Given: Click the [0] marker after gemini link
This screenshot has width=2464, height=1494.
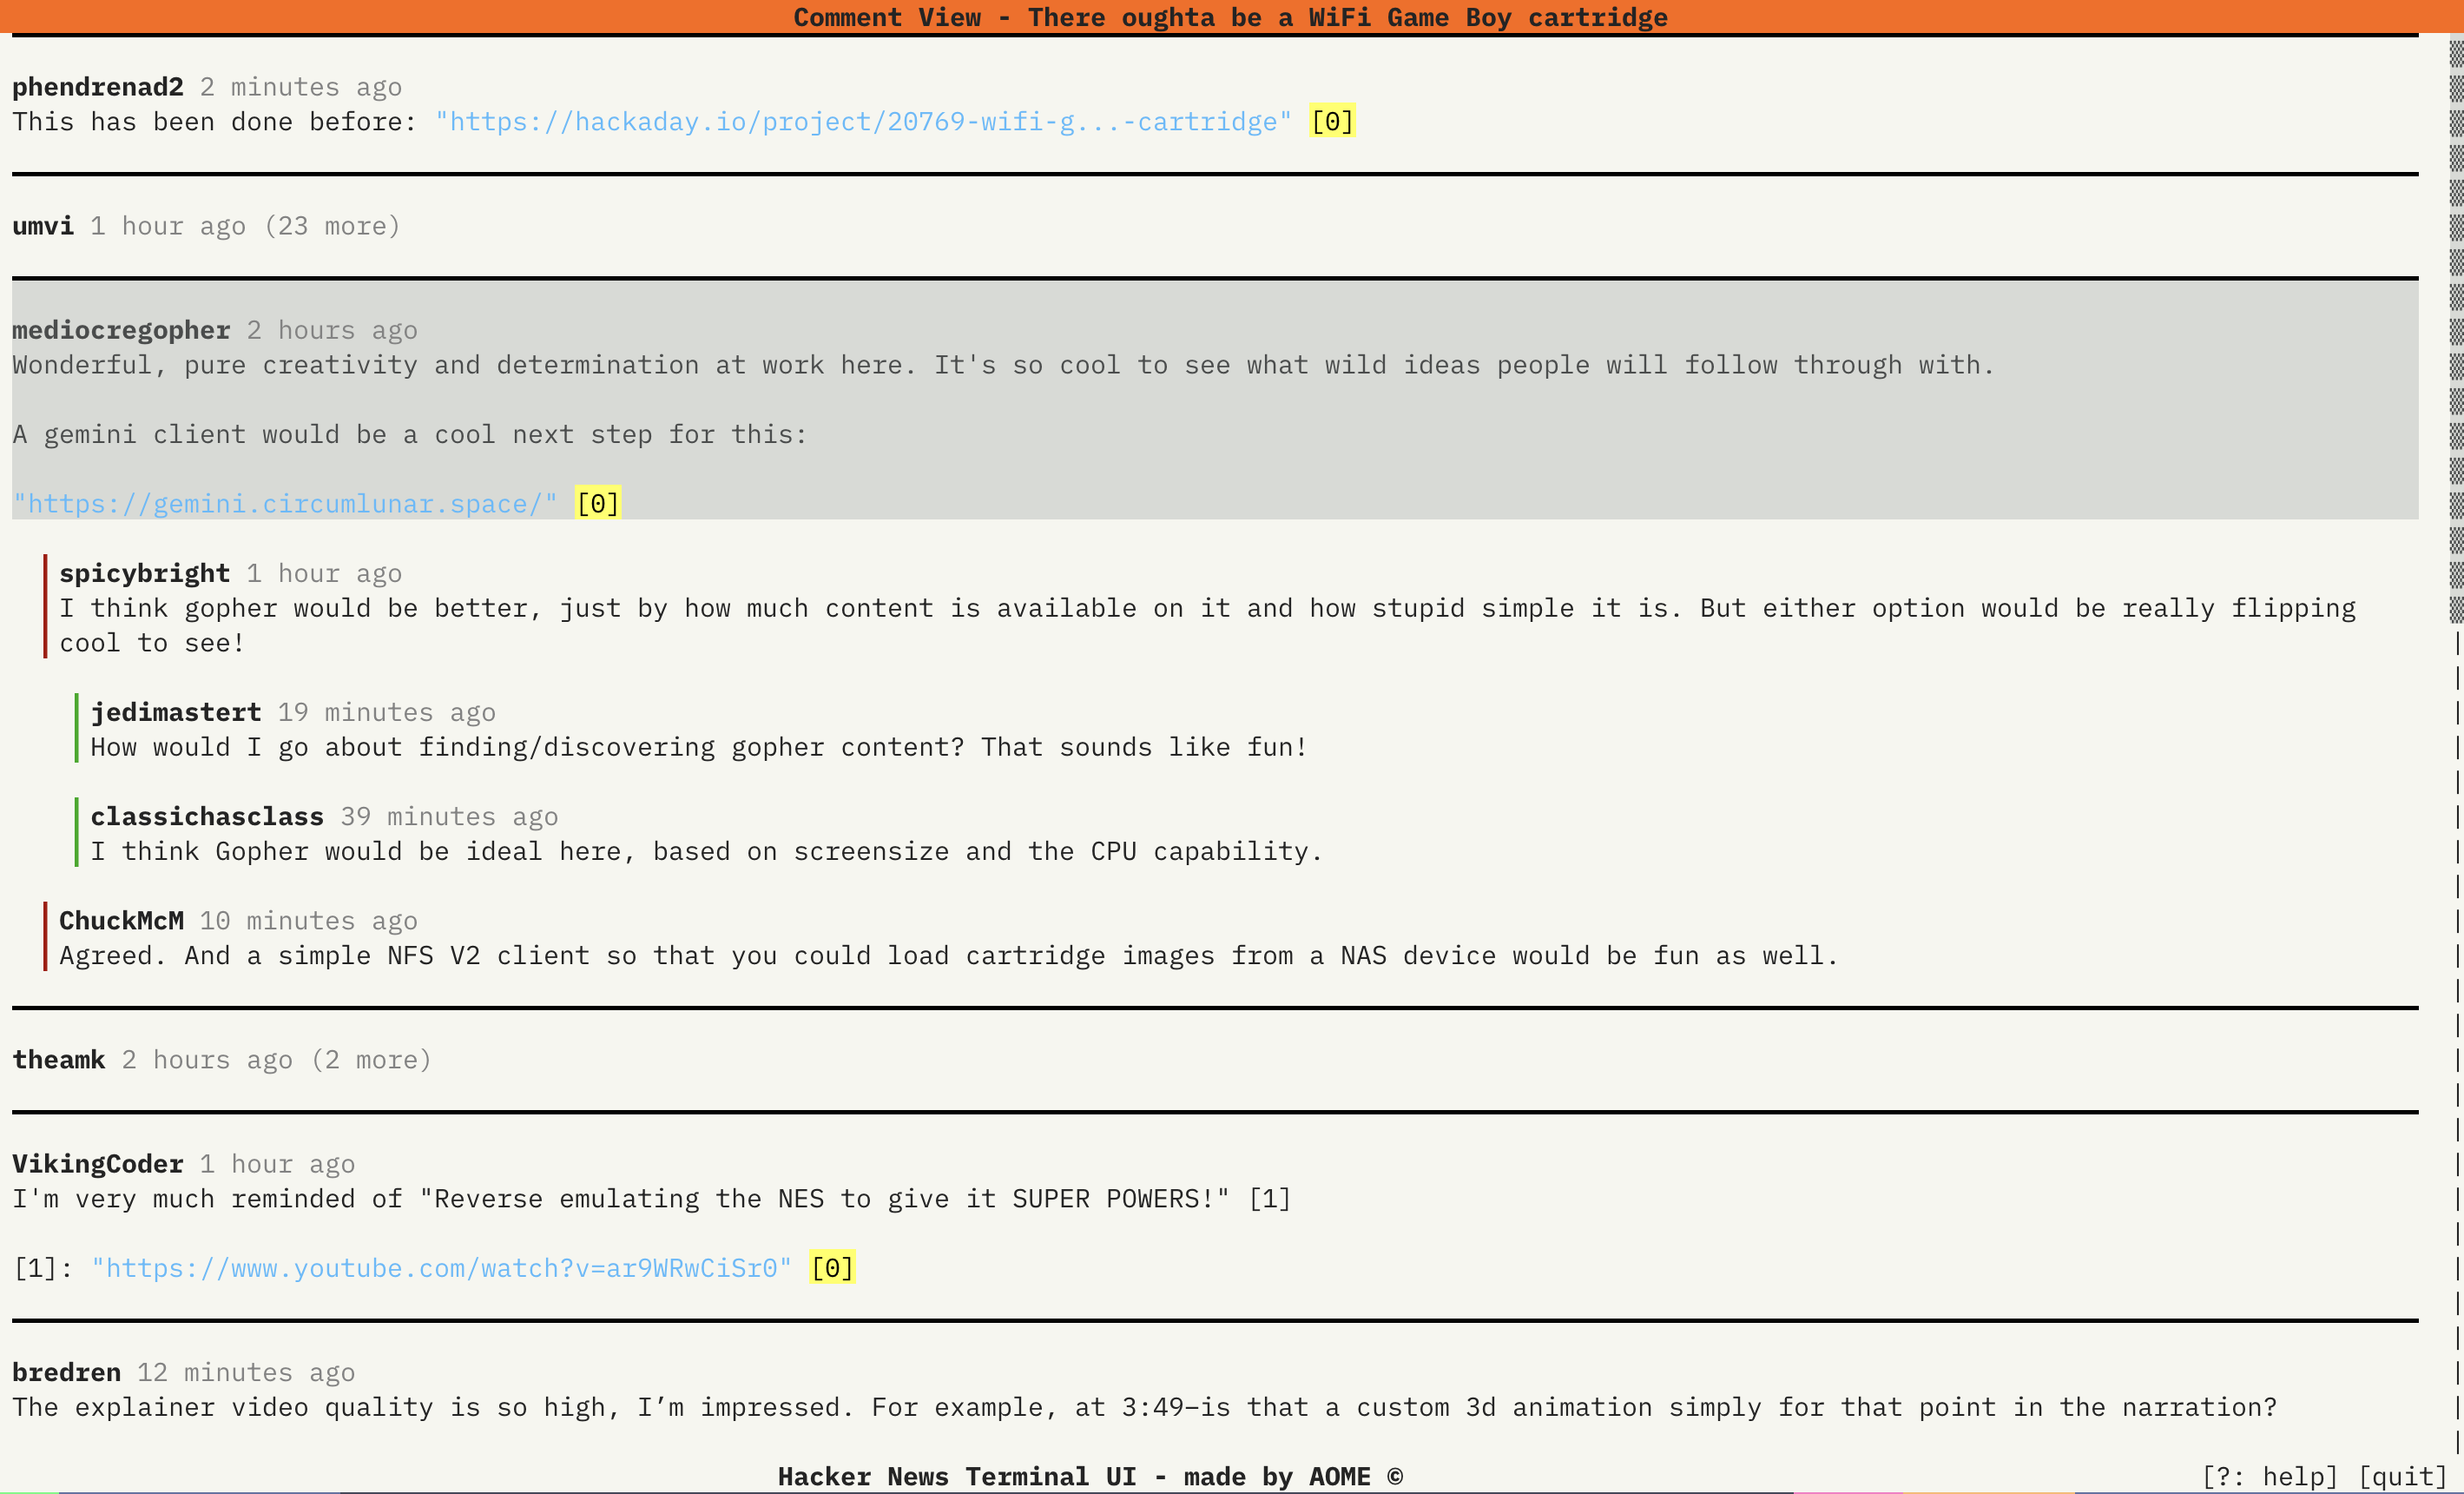Looking at the screenshot, I should click(x=598, y=505).
